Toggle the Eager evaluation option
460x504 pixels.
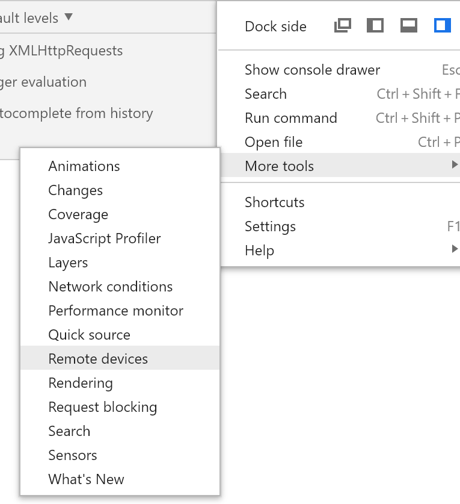coord(42,82)
